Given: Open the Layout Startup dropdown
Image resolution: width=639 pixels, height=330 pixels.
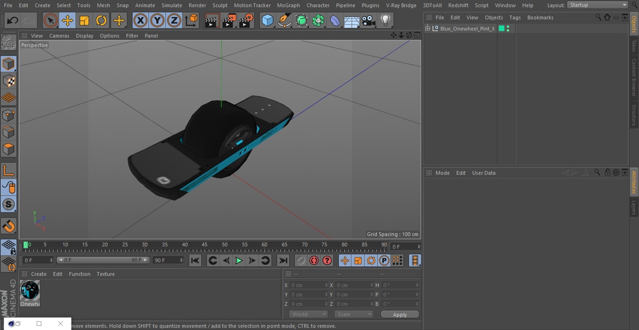Looking at the screenshot, I should point(597,5).
